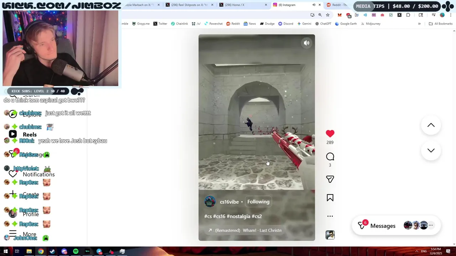Close the (296) Home / X tab
The width and height of the screenshot is (456, 256).
(x=266, y=5)
